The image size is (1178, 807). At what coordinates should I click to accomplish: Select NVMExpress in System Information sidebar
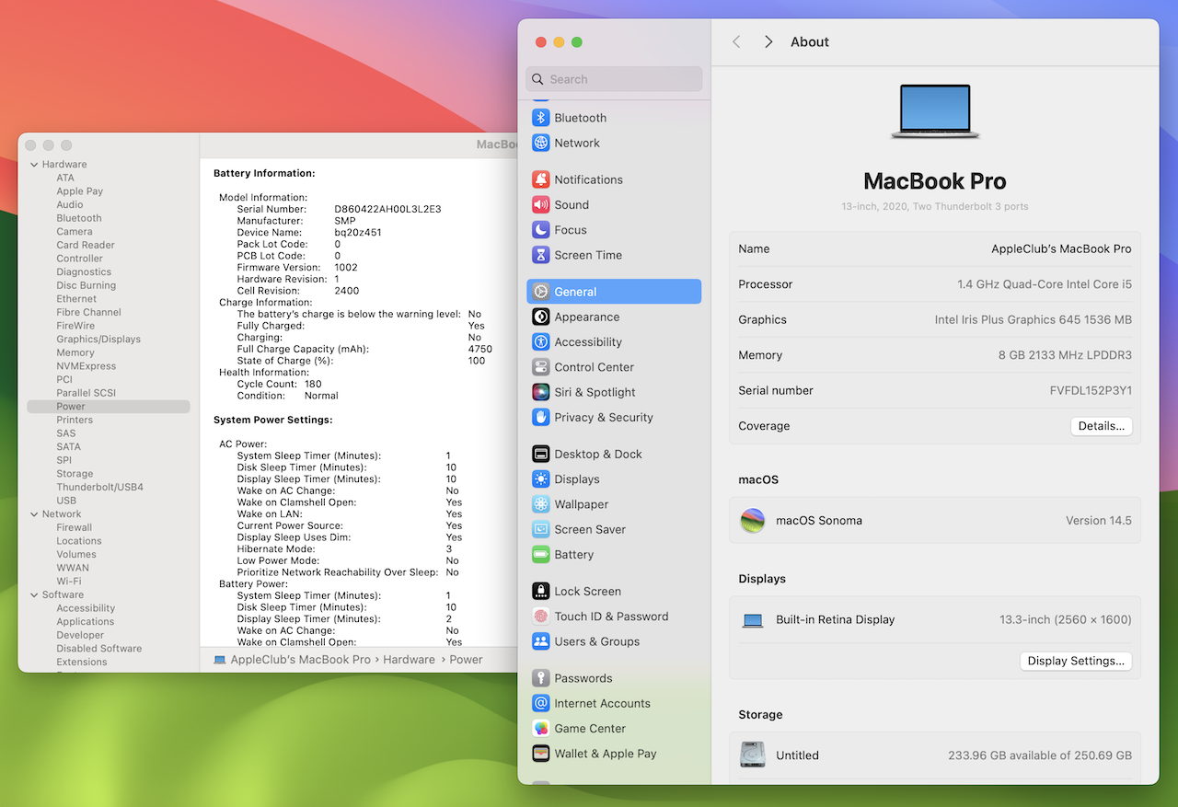(x=87, y=366)
